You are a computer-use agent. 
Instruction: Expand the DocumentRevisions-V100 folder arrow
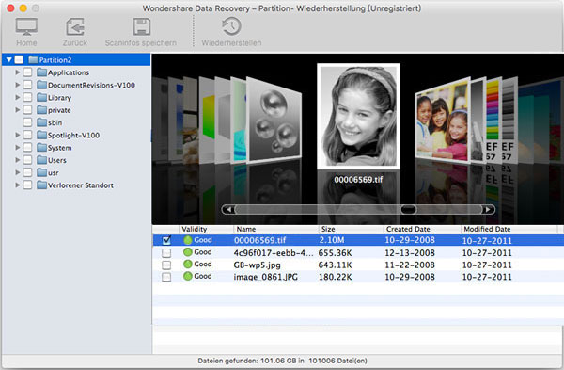click(x=17, y=85)
